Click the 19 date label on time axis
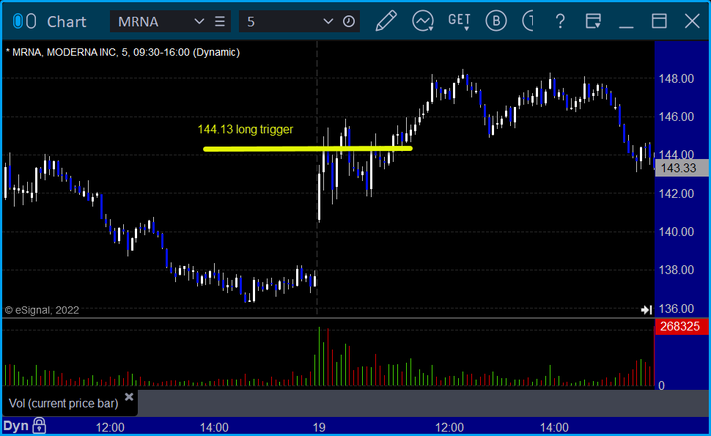The height and width of the screenshot is (436, 711). (x=320, y=427)
